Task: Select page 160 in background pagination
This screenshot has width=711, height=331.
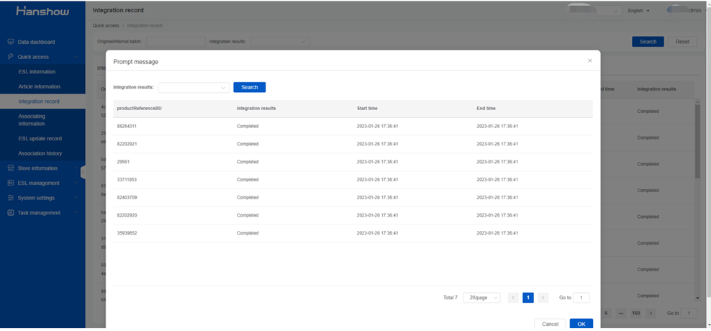Action: [635, 313]
